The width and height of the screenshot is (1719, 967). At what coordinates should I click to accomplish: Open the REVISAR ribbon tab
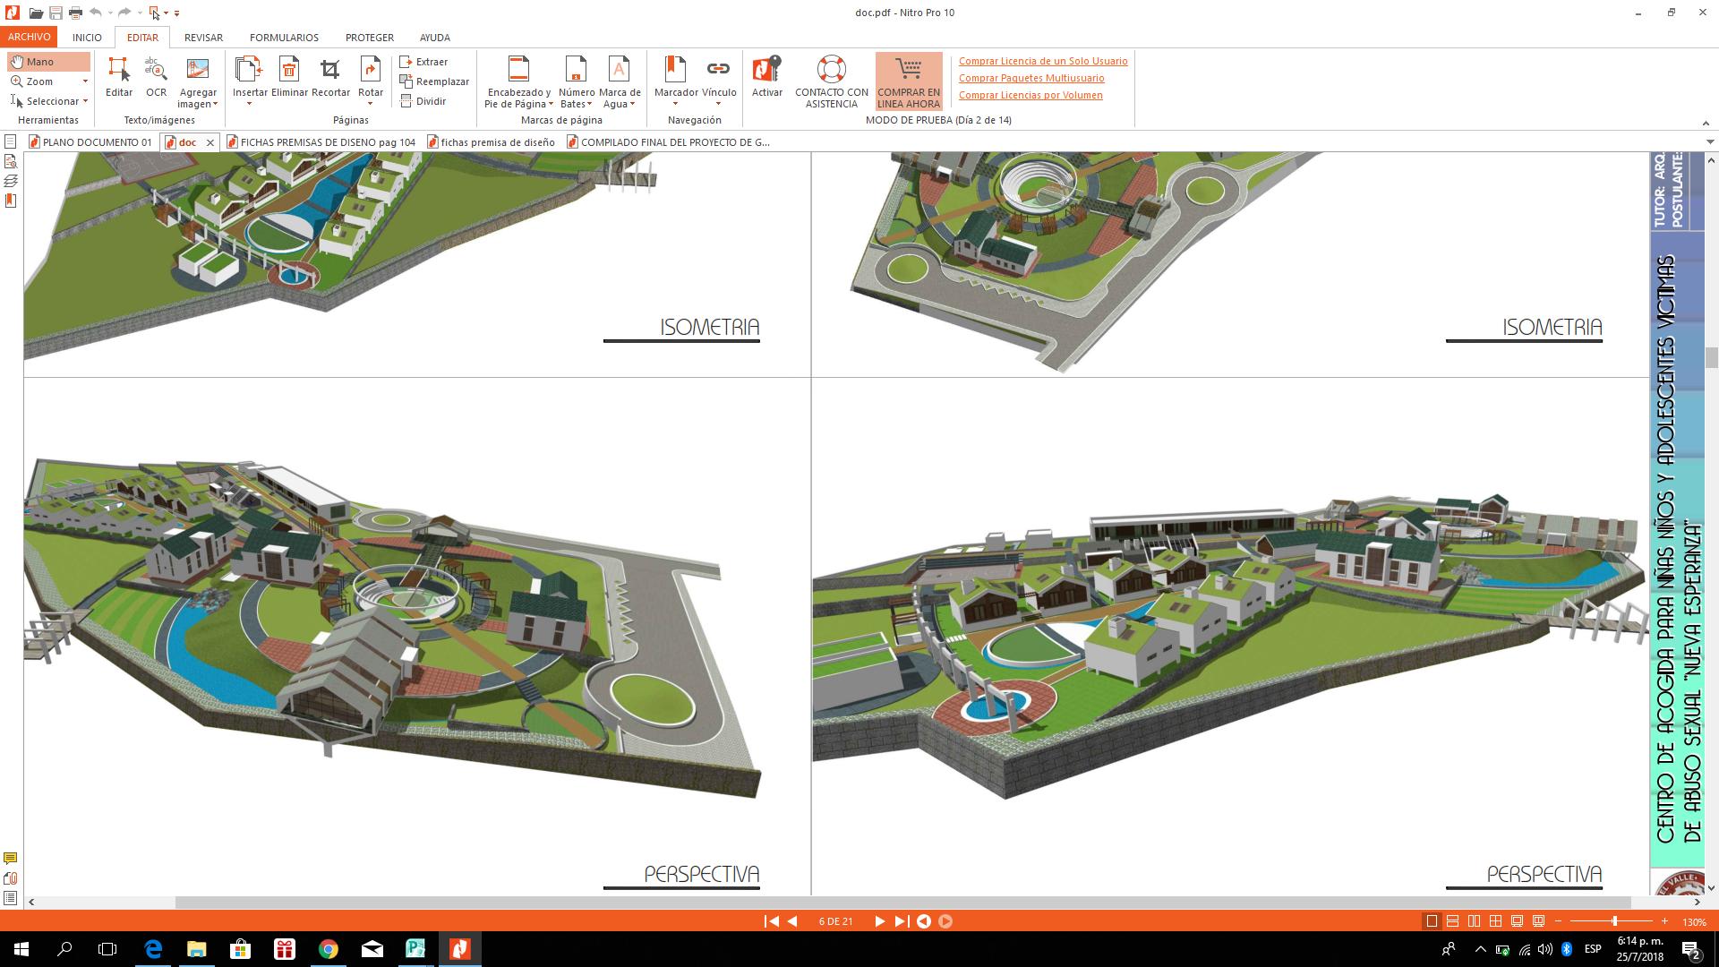tap(203, 38)
